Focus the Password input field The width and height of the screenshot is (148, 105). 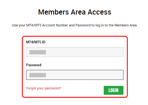tap(75, 75)
